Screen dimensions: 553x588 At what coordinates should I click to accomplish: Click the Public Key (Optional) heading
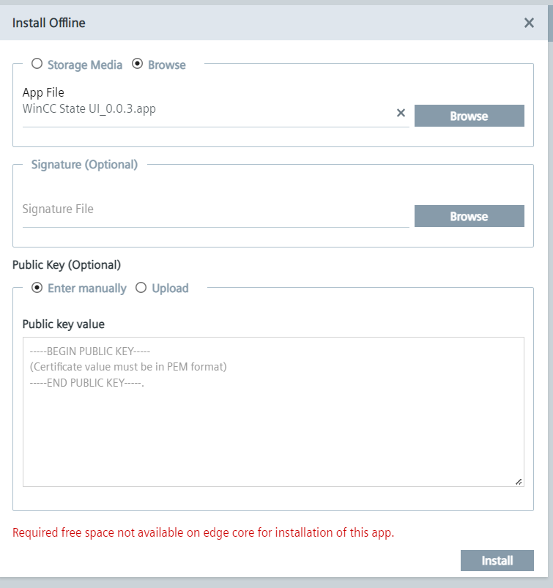coord(67,264)
